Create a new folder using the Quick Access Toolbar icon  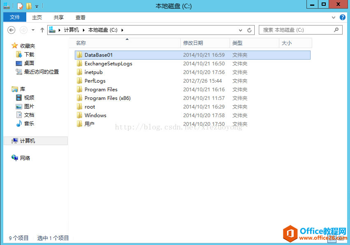[x=29, y=5]
